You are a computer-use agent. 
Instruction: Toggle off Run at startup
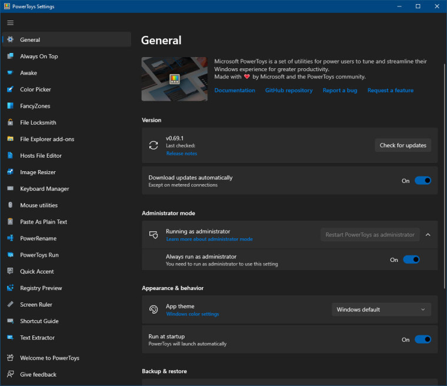[423, 340]
